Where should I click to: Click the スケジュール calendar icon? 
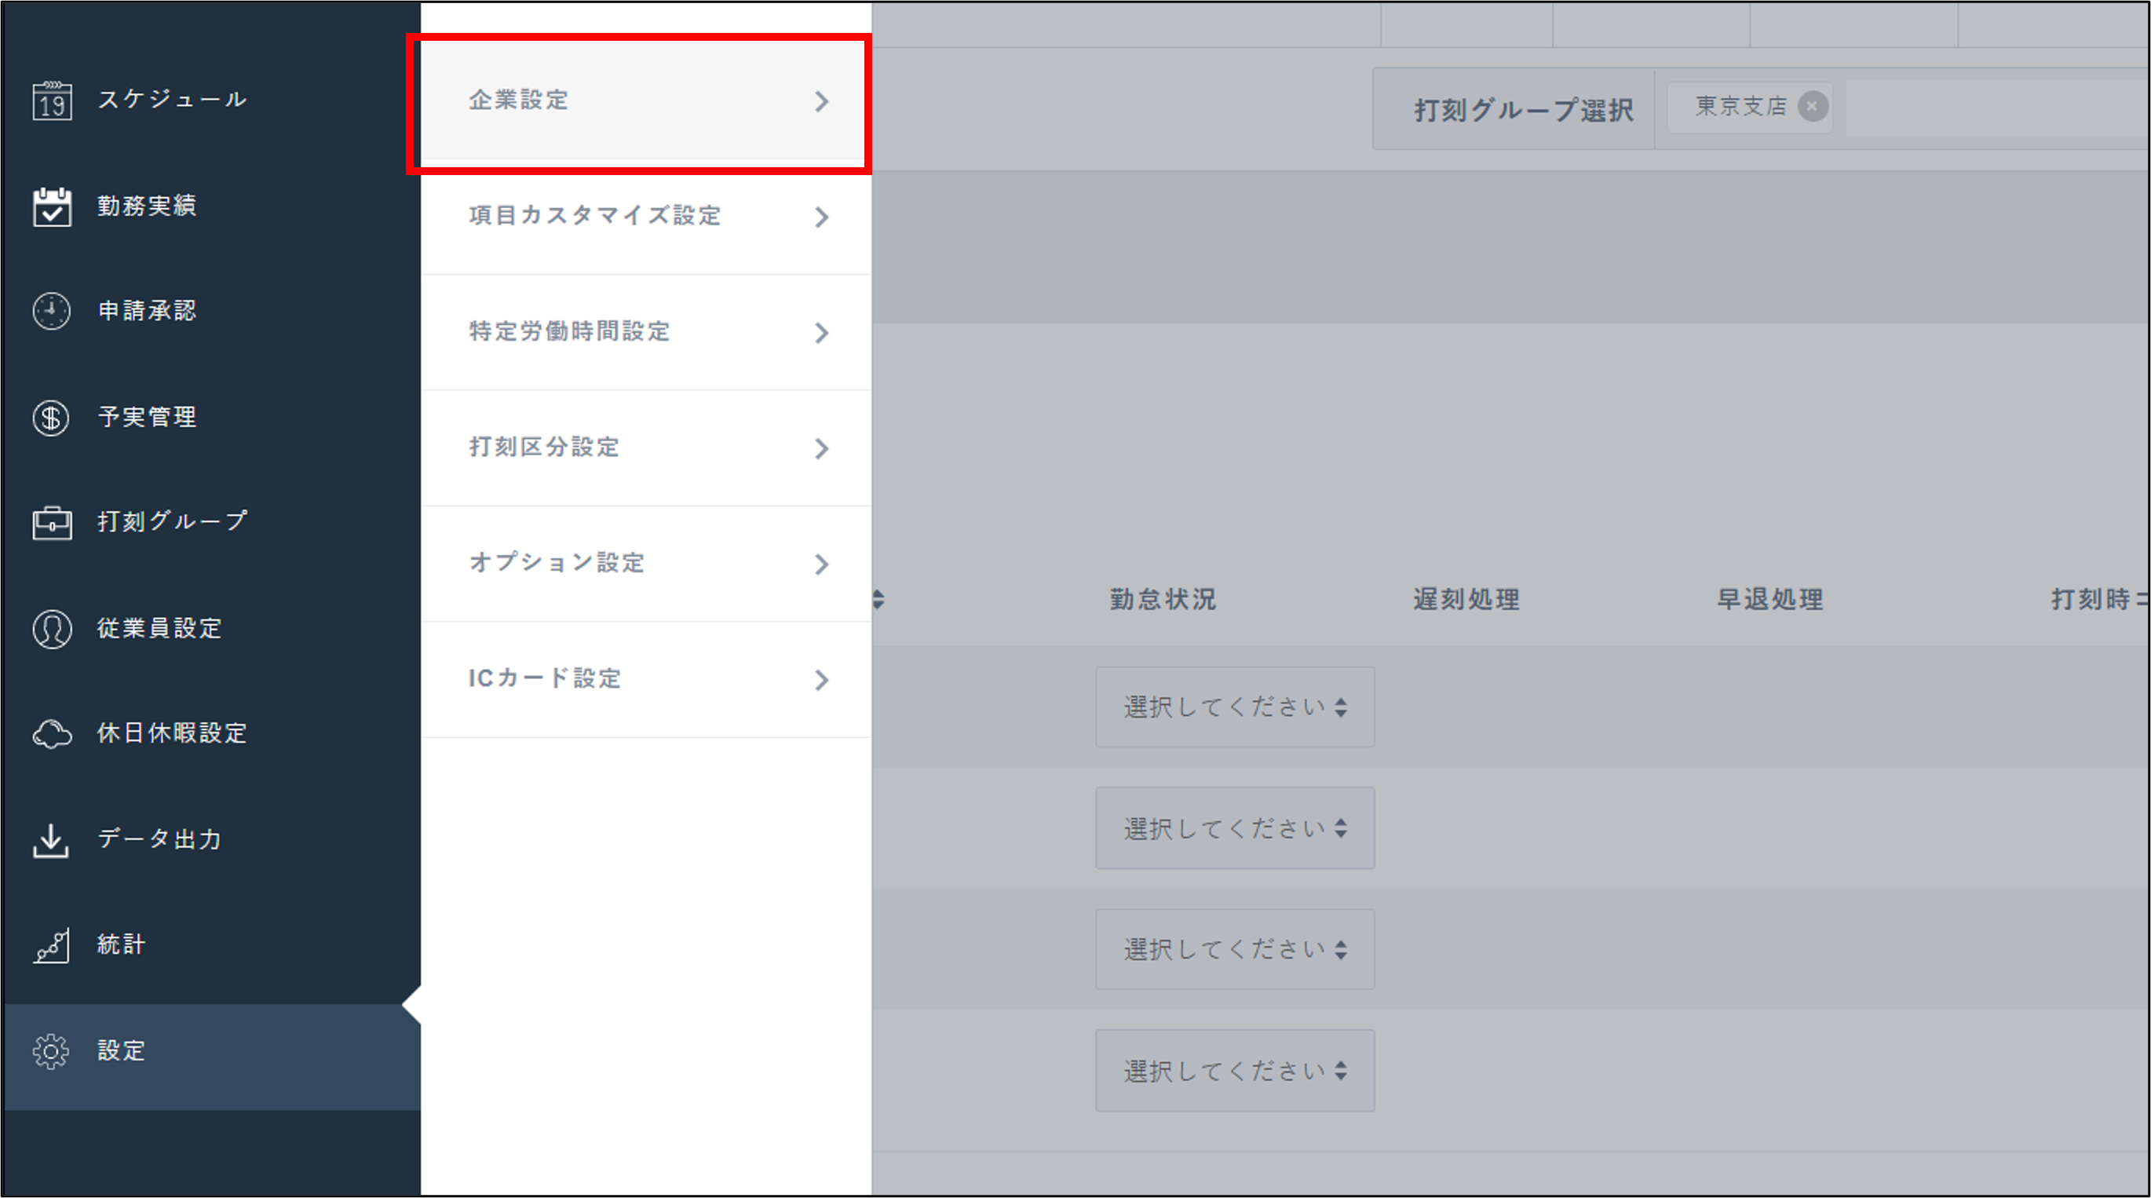point(52,101)
